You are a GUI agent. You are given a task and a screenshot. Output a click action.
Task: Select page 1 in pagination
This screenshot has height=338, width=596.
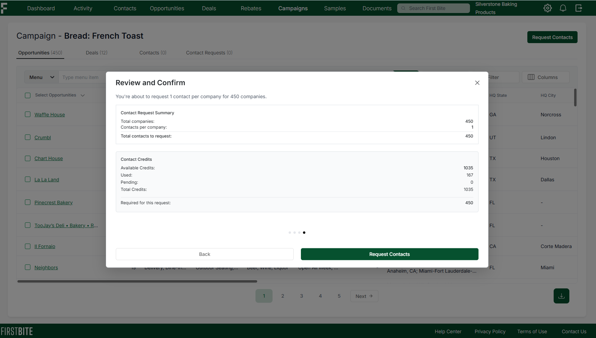pyautogui.click(x=264, y=296)
